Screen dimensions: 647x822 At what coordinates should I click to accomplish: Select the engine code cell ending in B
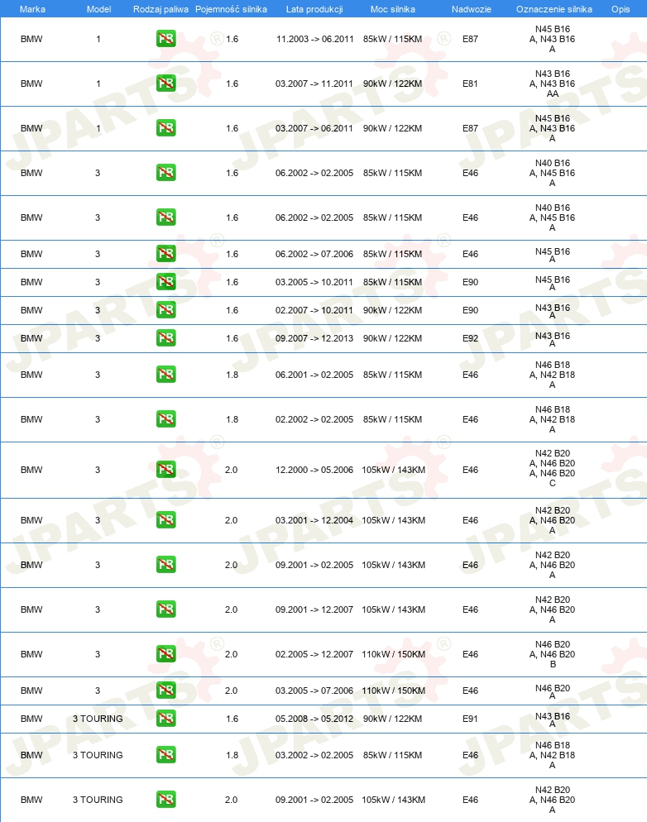click(x=552, y=654)
